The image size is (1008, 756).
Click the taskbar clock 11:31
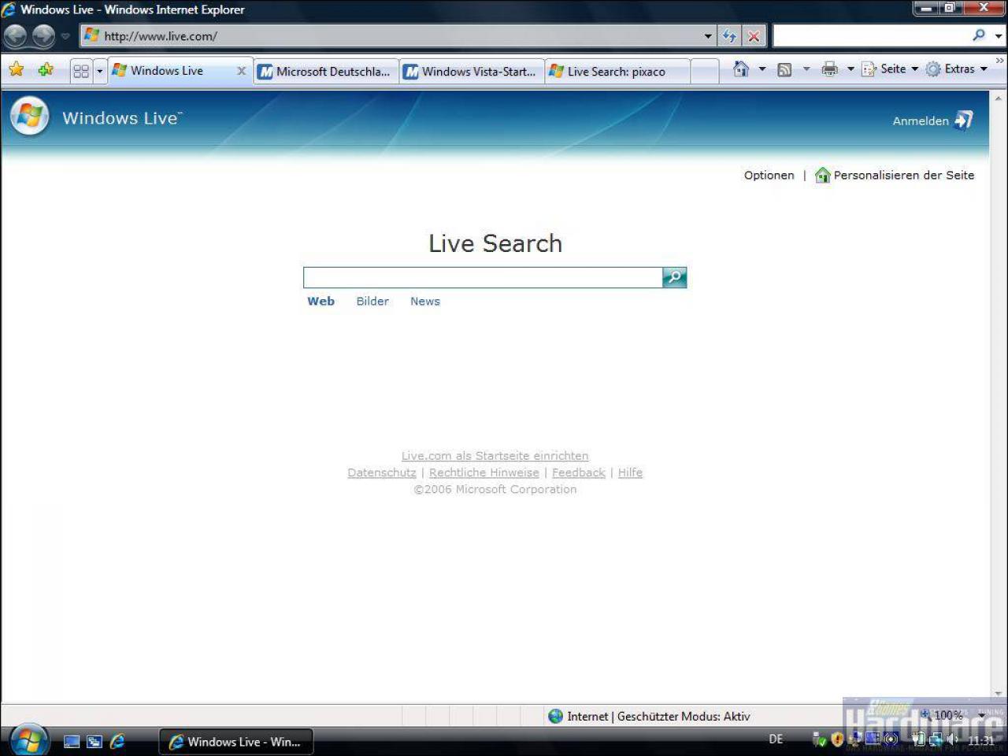click(981, 740)
